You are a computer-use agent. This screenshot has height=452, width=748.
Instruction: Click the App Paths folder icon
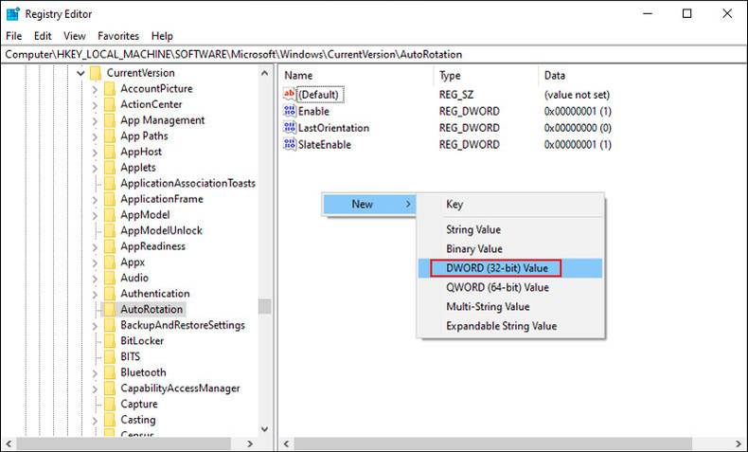[110, 136]
